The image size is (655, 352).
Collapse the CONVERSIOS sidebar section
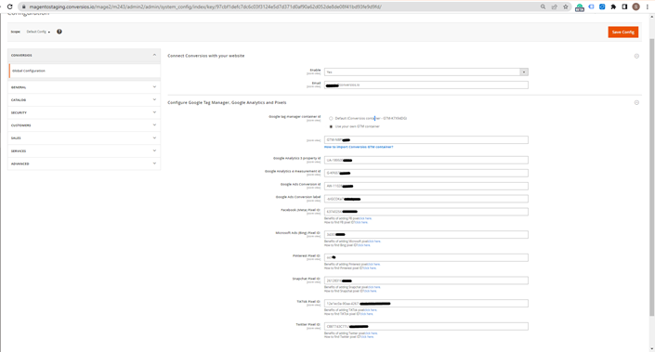point(84,55)
